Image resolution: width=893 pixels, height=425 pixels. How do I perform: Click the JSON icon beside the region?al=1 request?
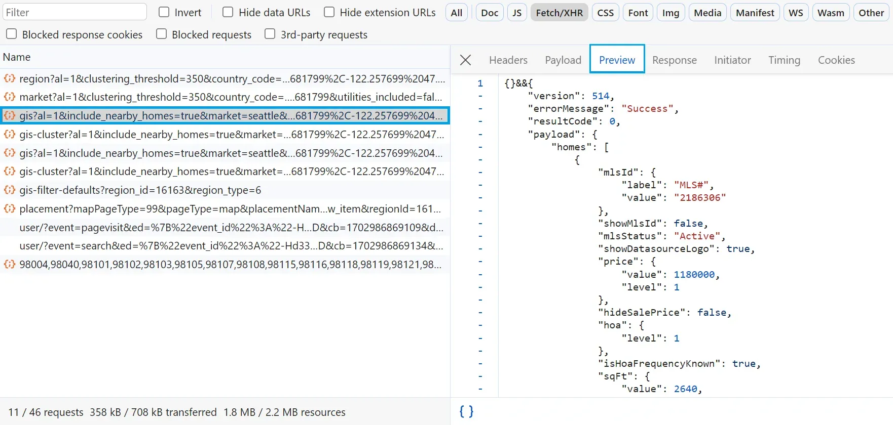[x=10, y=78]
